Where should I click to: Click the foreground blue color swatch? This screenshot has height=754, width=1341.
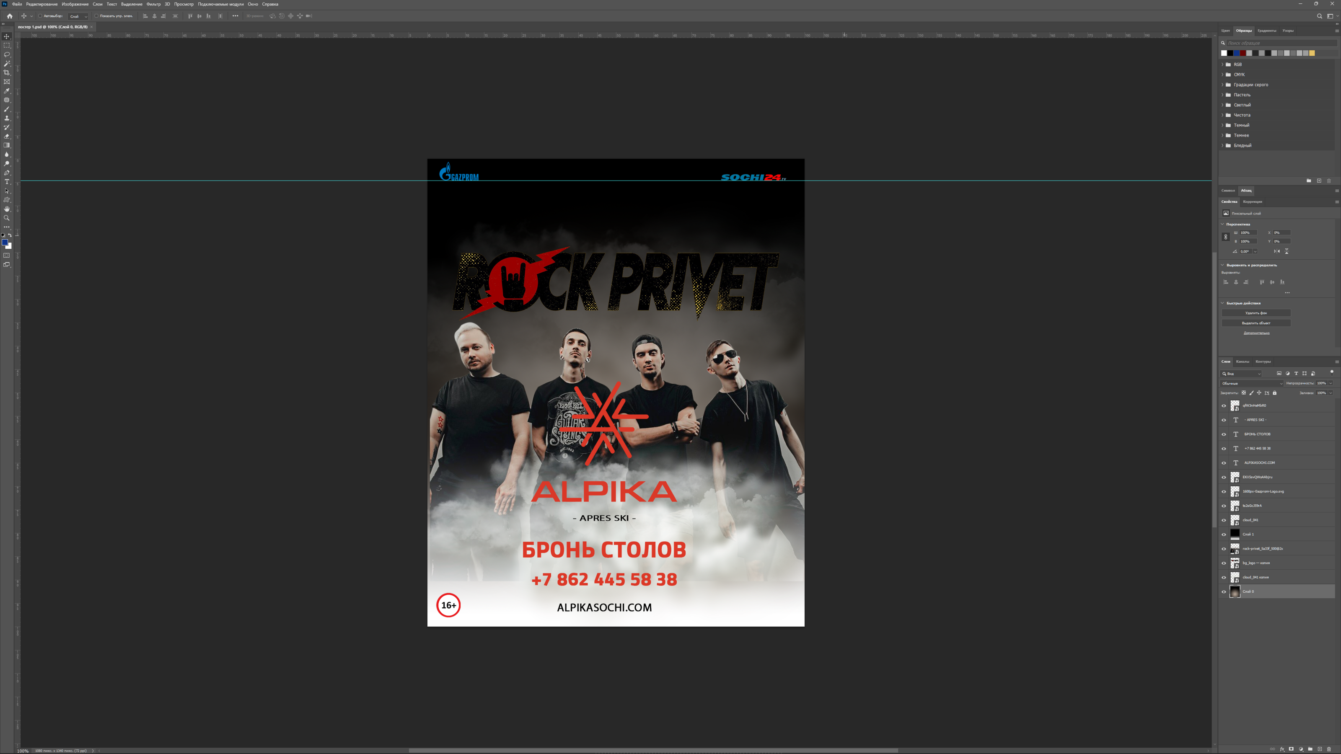5,242
